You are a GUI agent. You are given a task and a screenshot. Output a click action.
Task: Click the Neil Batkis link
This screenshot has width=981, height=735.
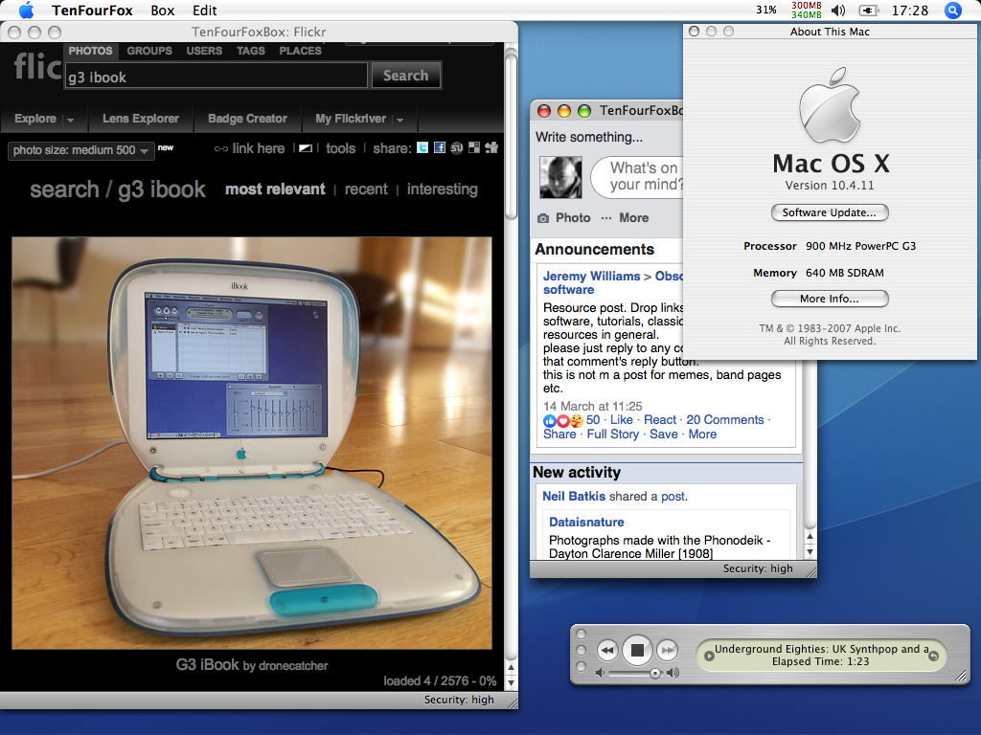click(574, 497)
